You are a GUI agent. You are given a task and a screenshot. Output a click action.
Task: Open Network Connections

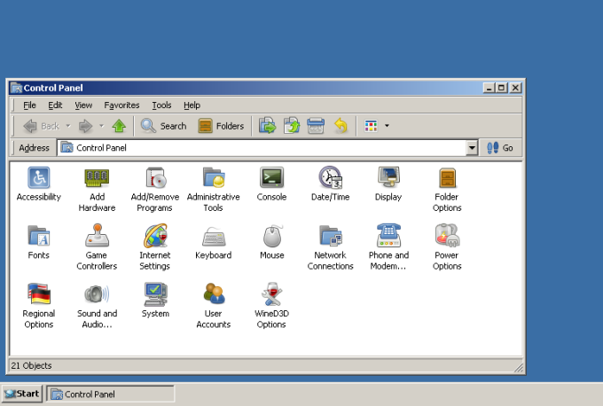[x=331, y=247]
